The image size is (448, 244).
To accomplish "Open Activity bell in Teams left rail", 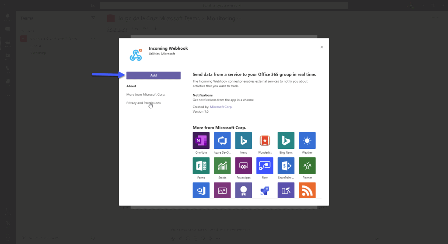I will (x=8, y=17).
